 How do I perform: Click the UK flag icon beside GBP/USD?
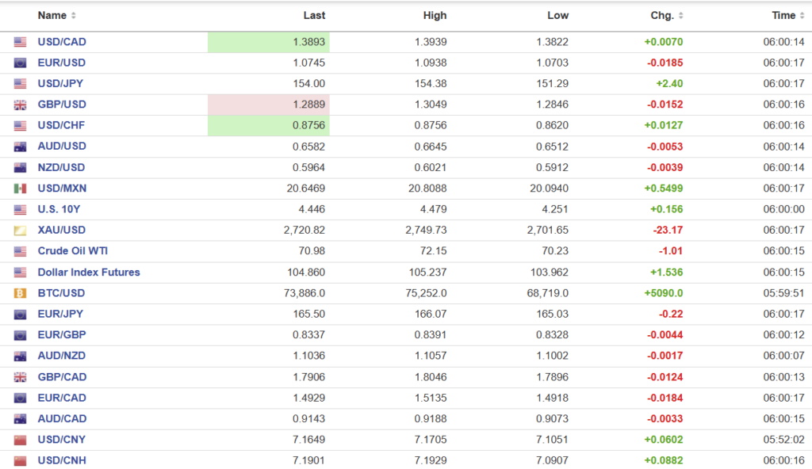pos(20,105)
